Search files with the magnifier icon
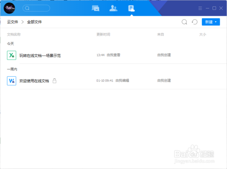Image resolution: width=227 pixels, height=169 pixels. click(184, 22)
